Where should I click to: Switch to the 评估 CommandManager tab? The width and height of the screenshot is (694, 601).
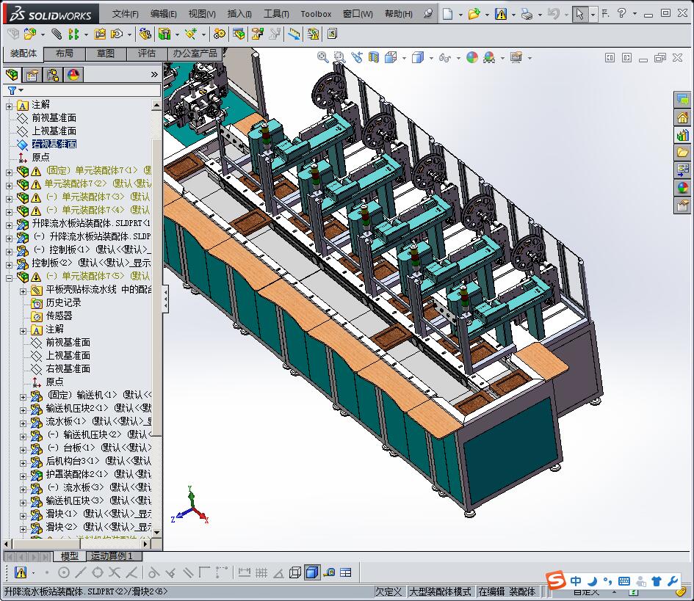[x=145, y=53]
